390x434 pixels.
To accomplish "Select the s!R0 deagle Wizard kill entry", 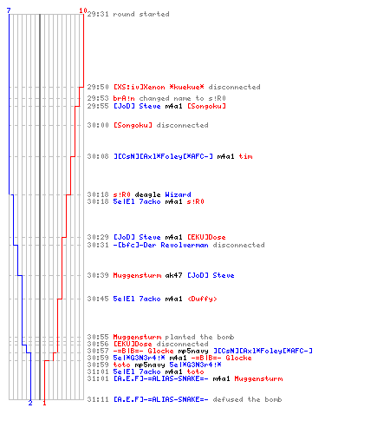I will click(x=139, y=194).
